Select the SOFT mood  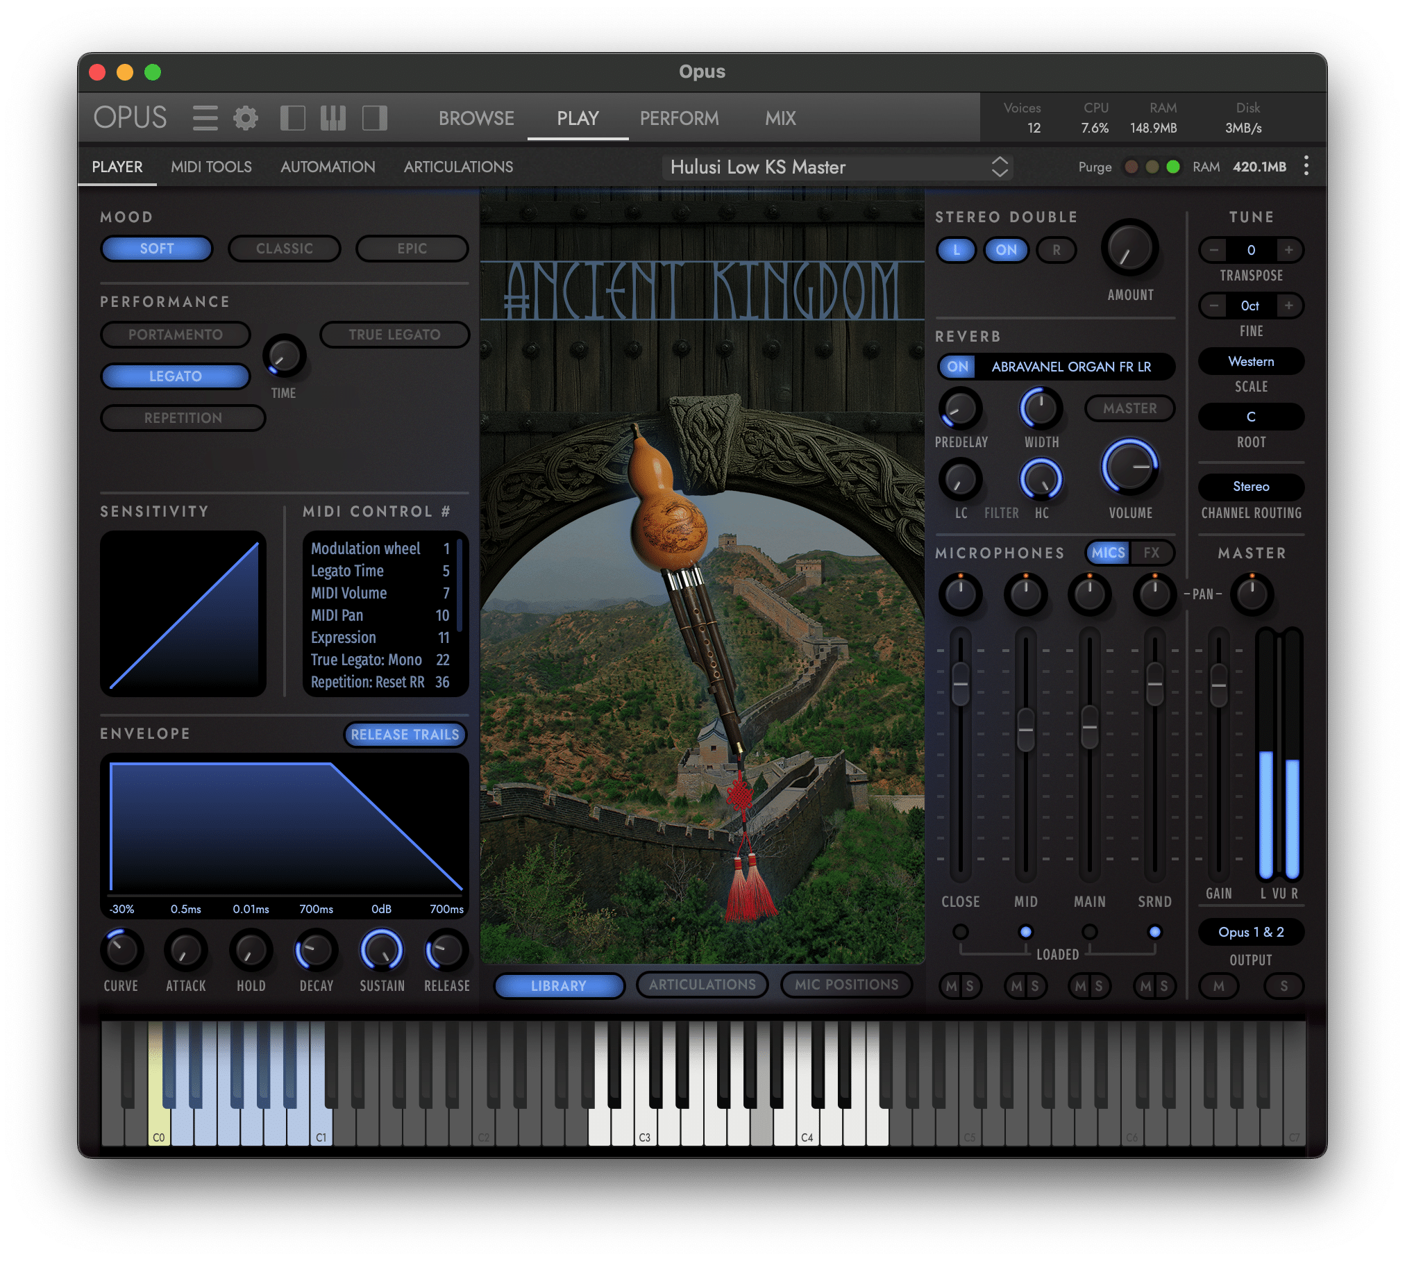[157, 249]
